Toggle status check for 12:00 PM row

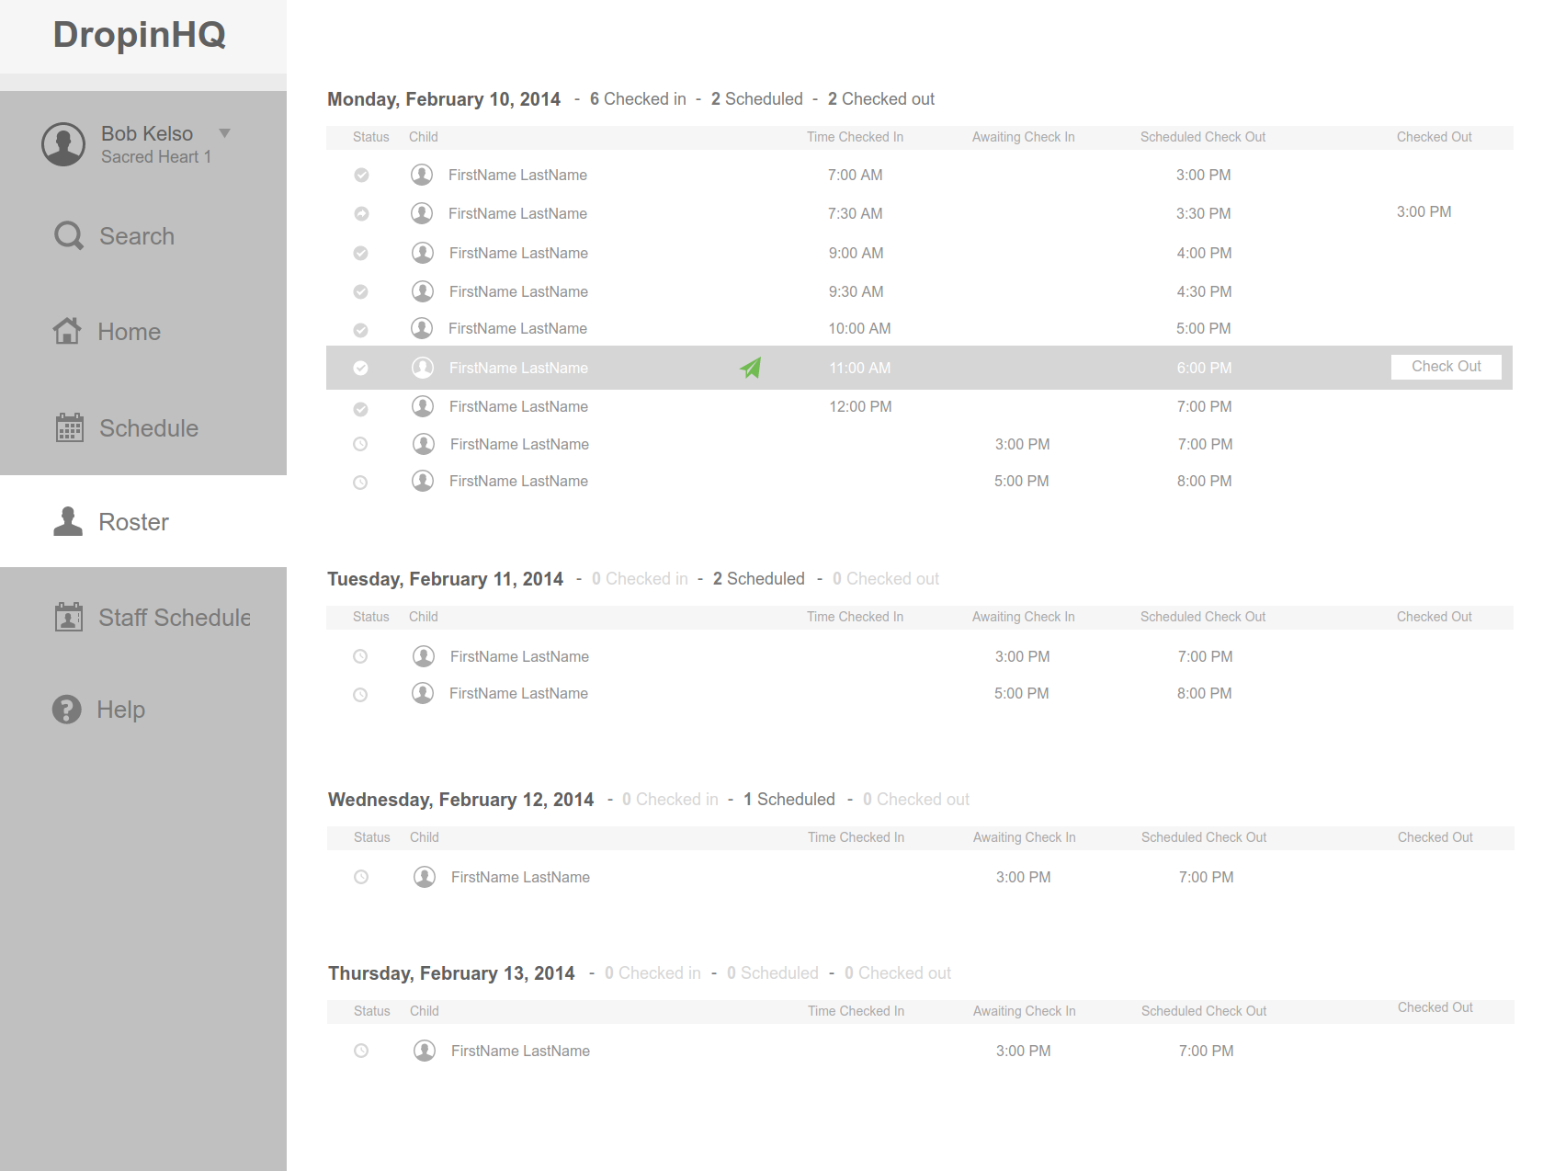361,409
